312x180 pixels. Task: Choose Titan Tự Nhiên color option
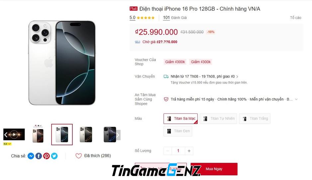(218, 119)
